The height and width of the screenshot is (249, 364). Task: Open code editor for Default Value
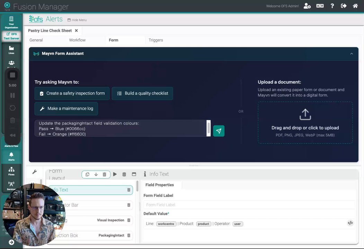[350, 223]
